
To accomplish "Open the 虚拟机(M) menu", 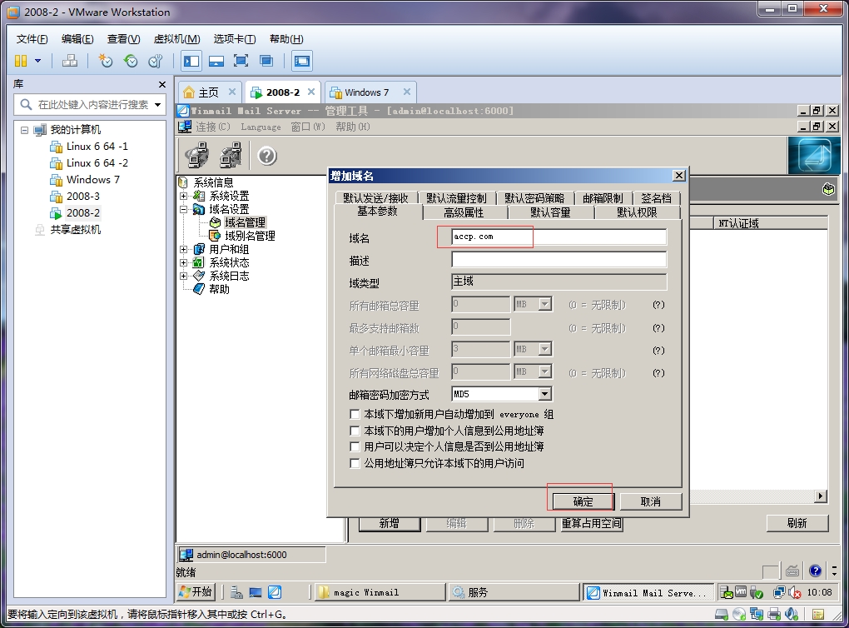I will [x=177, y=39].
